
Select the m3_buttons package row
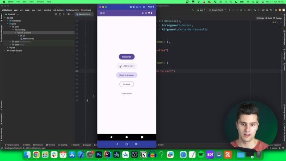[39, 33]
